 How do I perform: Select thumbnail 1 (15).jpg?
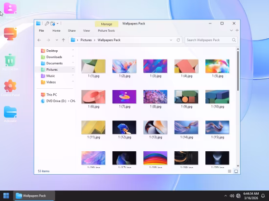point(217,127)
